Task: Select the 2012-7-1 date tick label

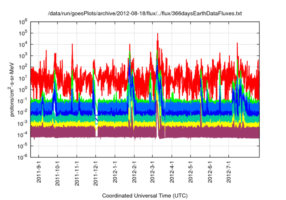Action: (229, 172)
